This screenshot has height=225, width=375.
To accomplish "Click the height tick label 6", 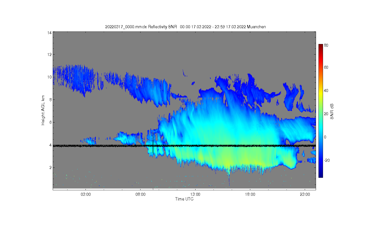I will tap(50, 122).
